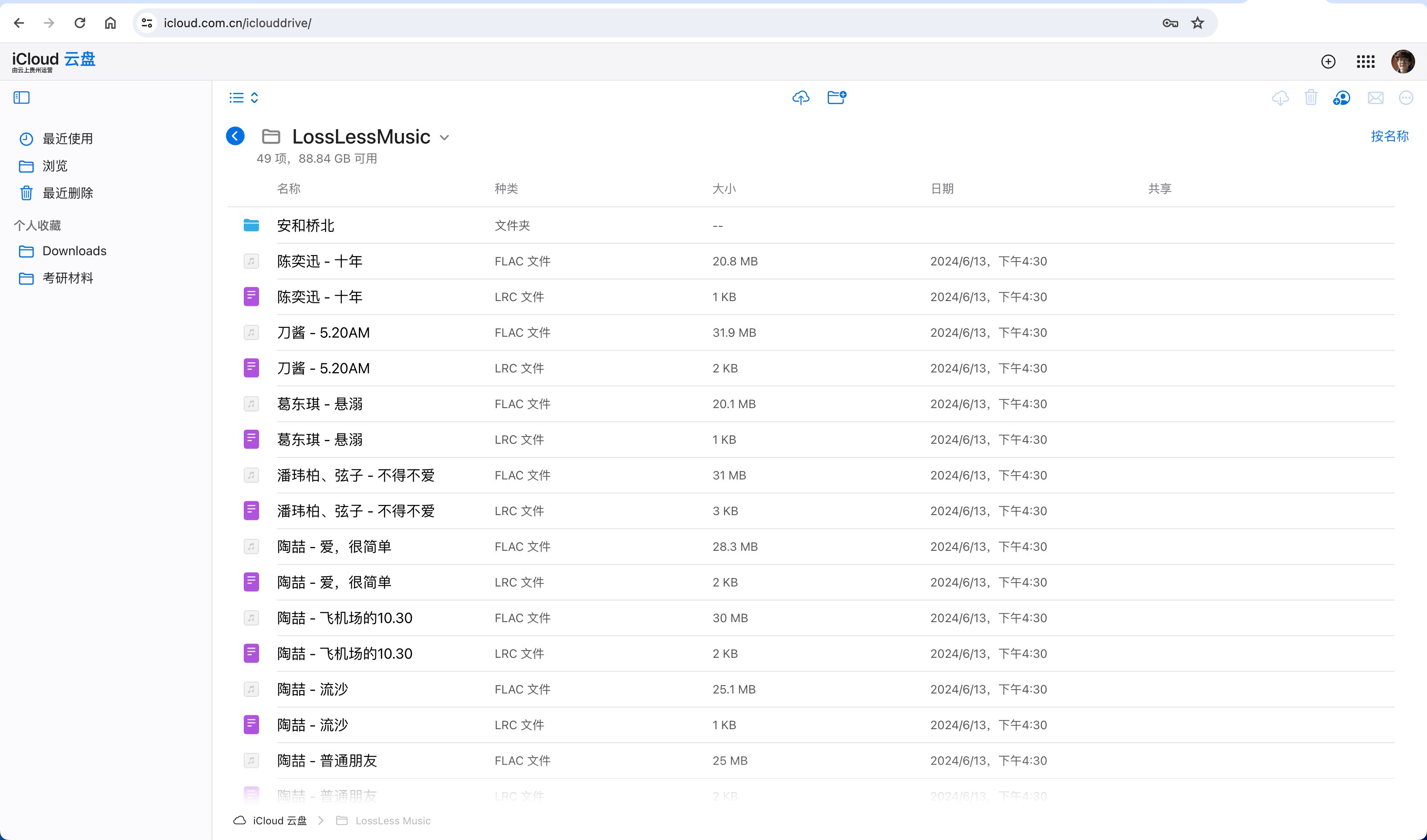
Task: Open the more options ellipsis icon
Action: tap(1406, 97)
